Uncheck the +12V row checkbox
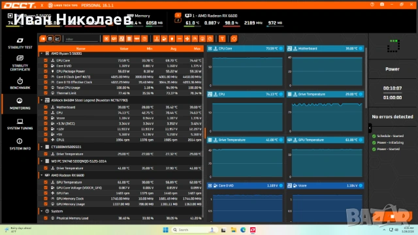The image size is (418, 235). [x=46, y=129]
